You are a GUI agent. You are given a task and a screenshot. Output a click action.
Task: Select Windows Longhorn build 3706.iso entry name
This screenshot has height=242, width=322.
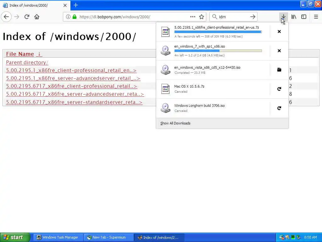pos(199,106)
